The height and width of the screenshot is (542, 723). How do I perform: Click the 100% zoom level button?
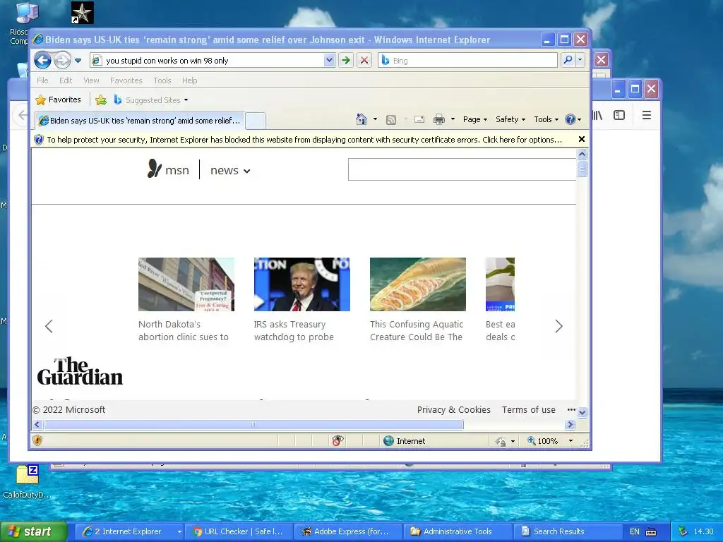pyautogui.click(x=543, y=441)
